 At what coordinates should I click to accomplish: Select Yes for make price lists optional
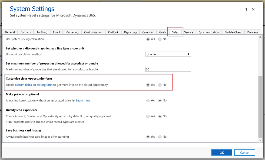click(x=148, y=100)
